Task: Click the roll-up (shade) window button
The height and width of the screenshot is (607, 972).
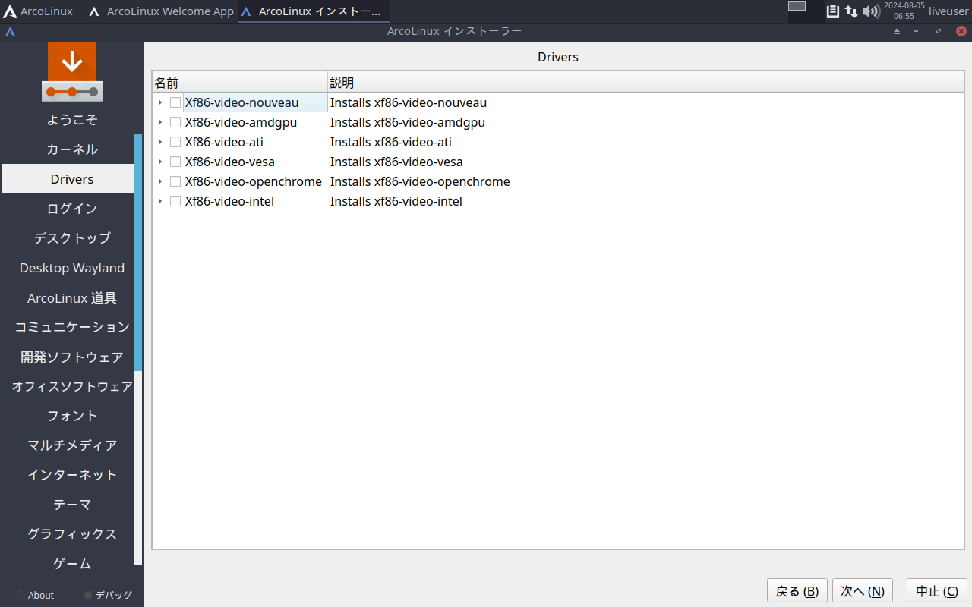Action: click(897, 31)
